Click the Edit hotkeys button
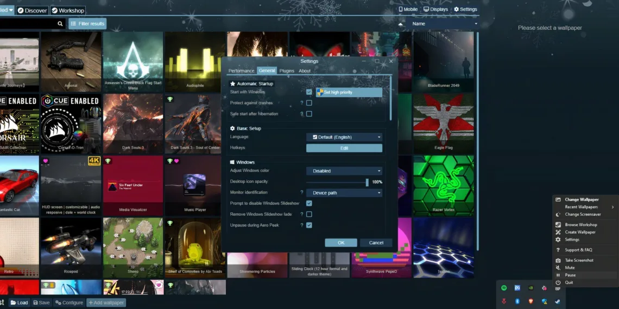The image size is (619, 309). click(344, 148)
